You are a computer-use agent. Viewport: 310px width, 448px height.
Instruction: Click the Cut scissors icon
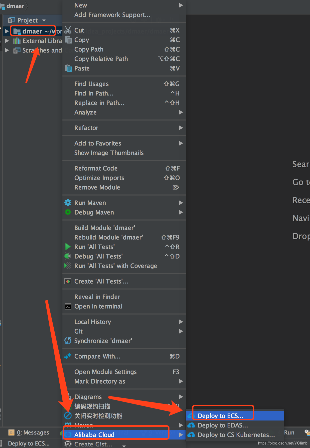[x=68, y=30]
